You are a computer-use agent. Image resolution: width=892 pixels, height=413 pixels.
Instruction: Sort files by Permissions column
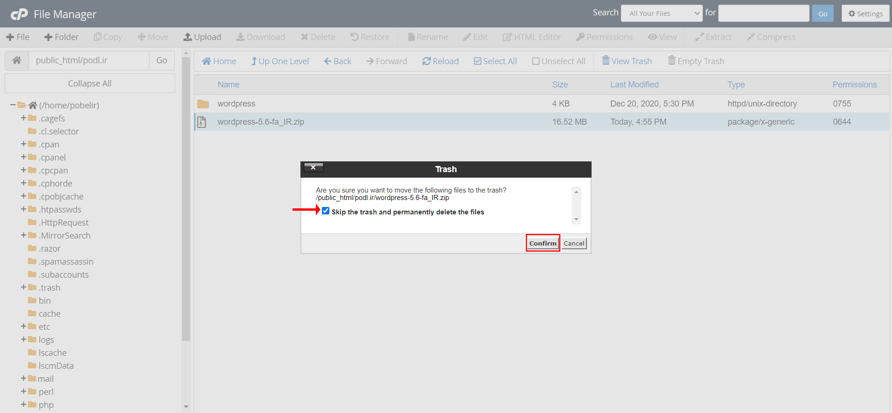point(854,85)
